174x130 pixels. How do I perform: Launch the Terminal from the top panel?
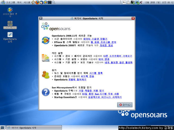click(x=49, y=2)
